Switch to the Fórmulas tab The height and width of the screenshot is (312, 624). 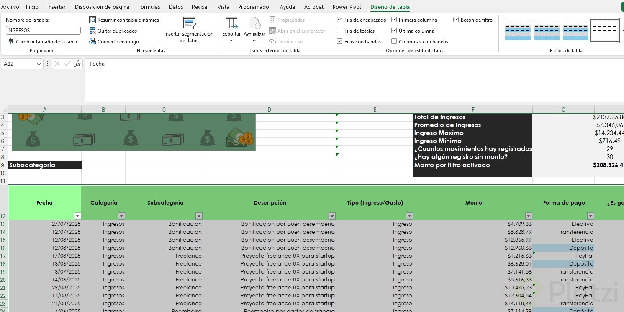point(149,7)
